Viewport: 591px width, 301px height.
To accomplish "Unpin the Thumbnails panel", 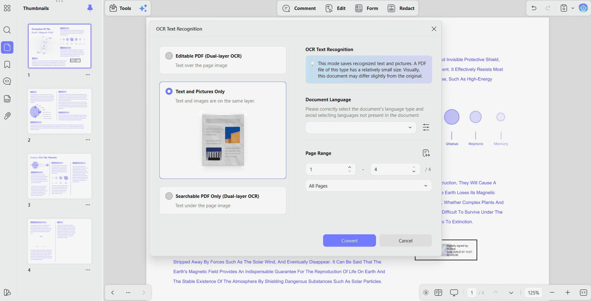I will pyautogui.click(x=90, y=8).
